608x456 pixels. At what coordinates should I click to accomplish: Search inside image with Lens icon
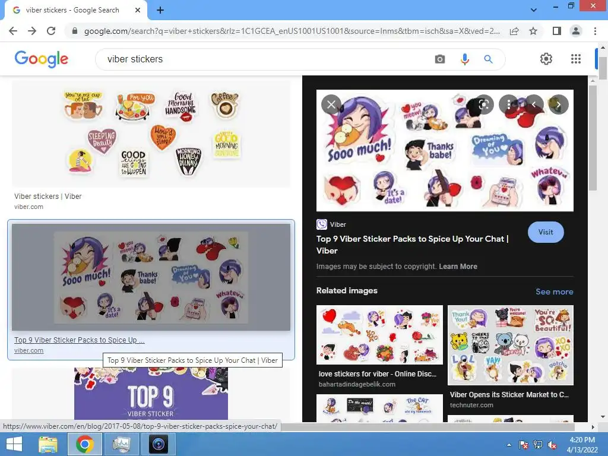484,104
